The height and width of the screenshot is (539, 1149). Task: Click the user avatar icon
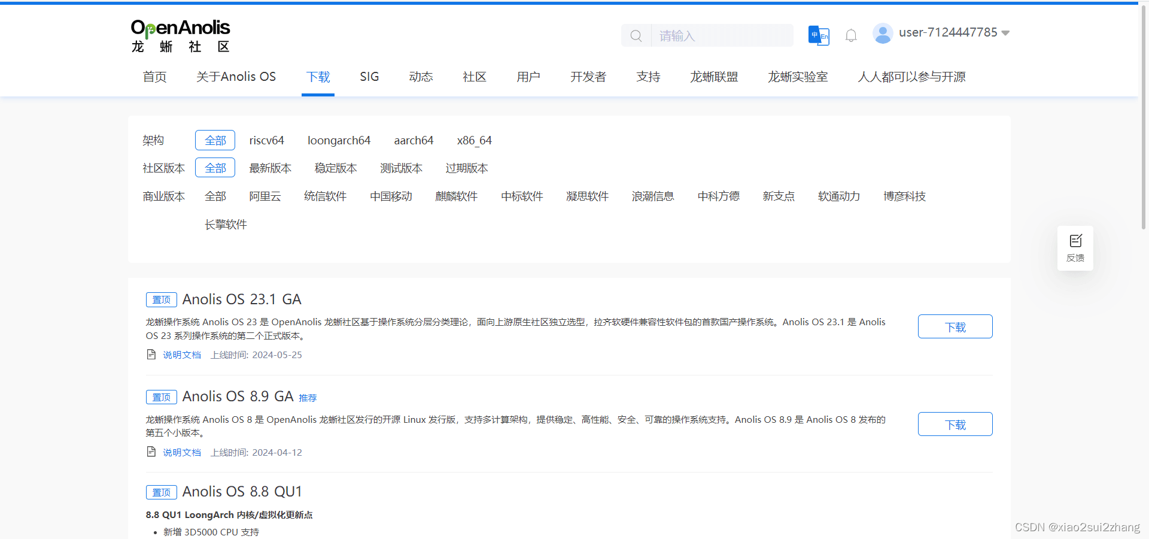click(883, 33)
